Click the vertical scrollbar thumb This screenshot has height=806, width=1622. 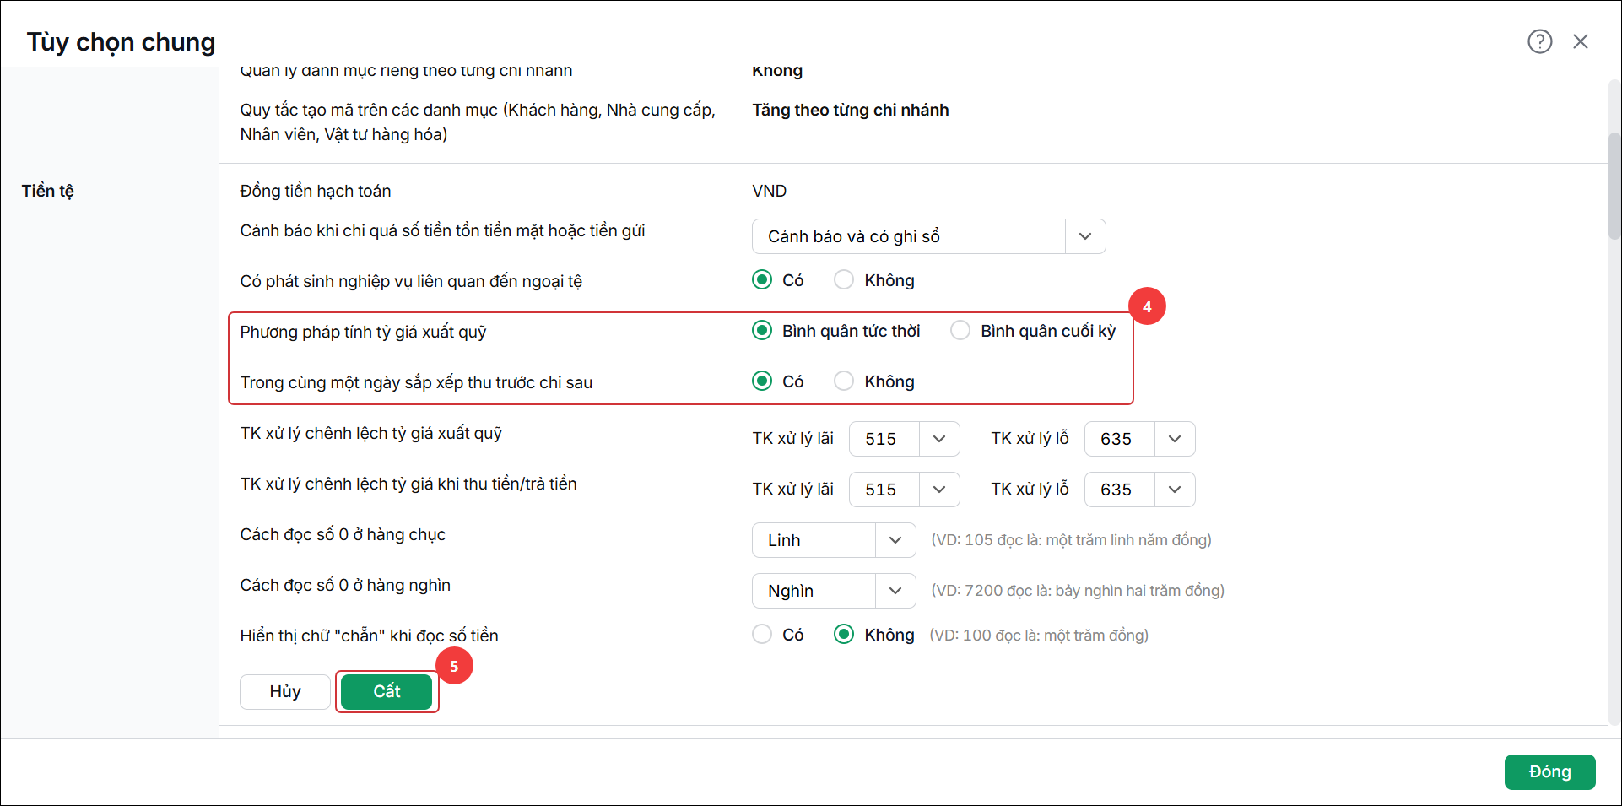point(1614,186)
